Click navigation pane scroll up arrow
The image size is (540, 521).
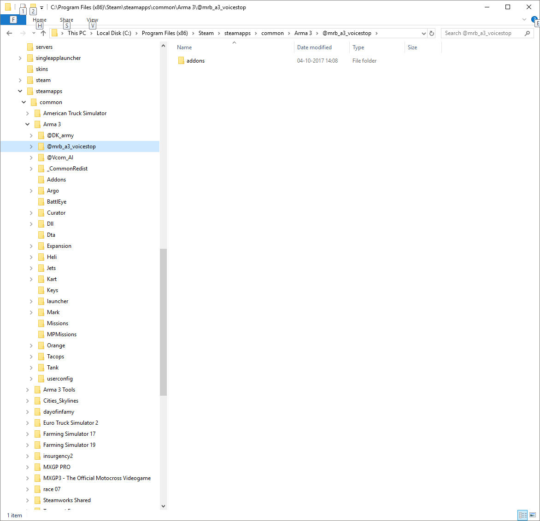(163, 46)
